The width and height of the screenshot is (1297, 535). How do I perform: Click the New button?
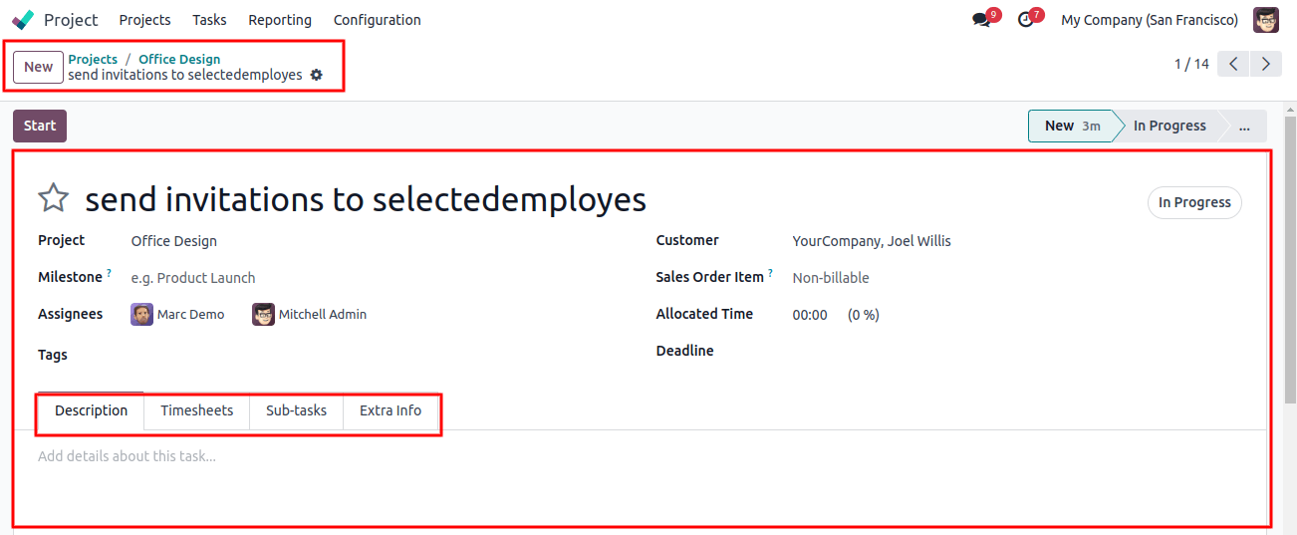[39, 67]
